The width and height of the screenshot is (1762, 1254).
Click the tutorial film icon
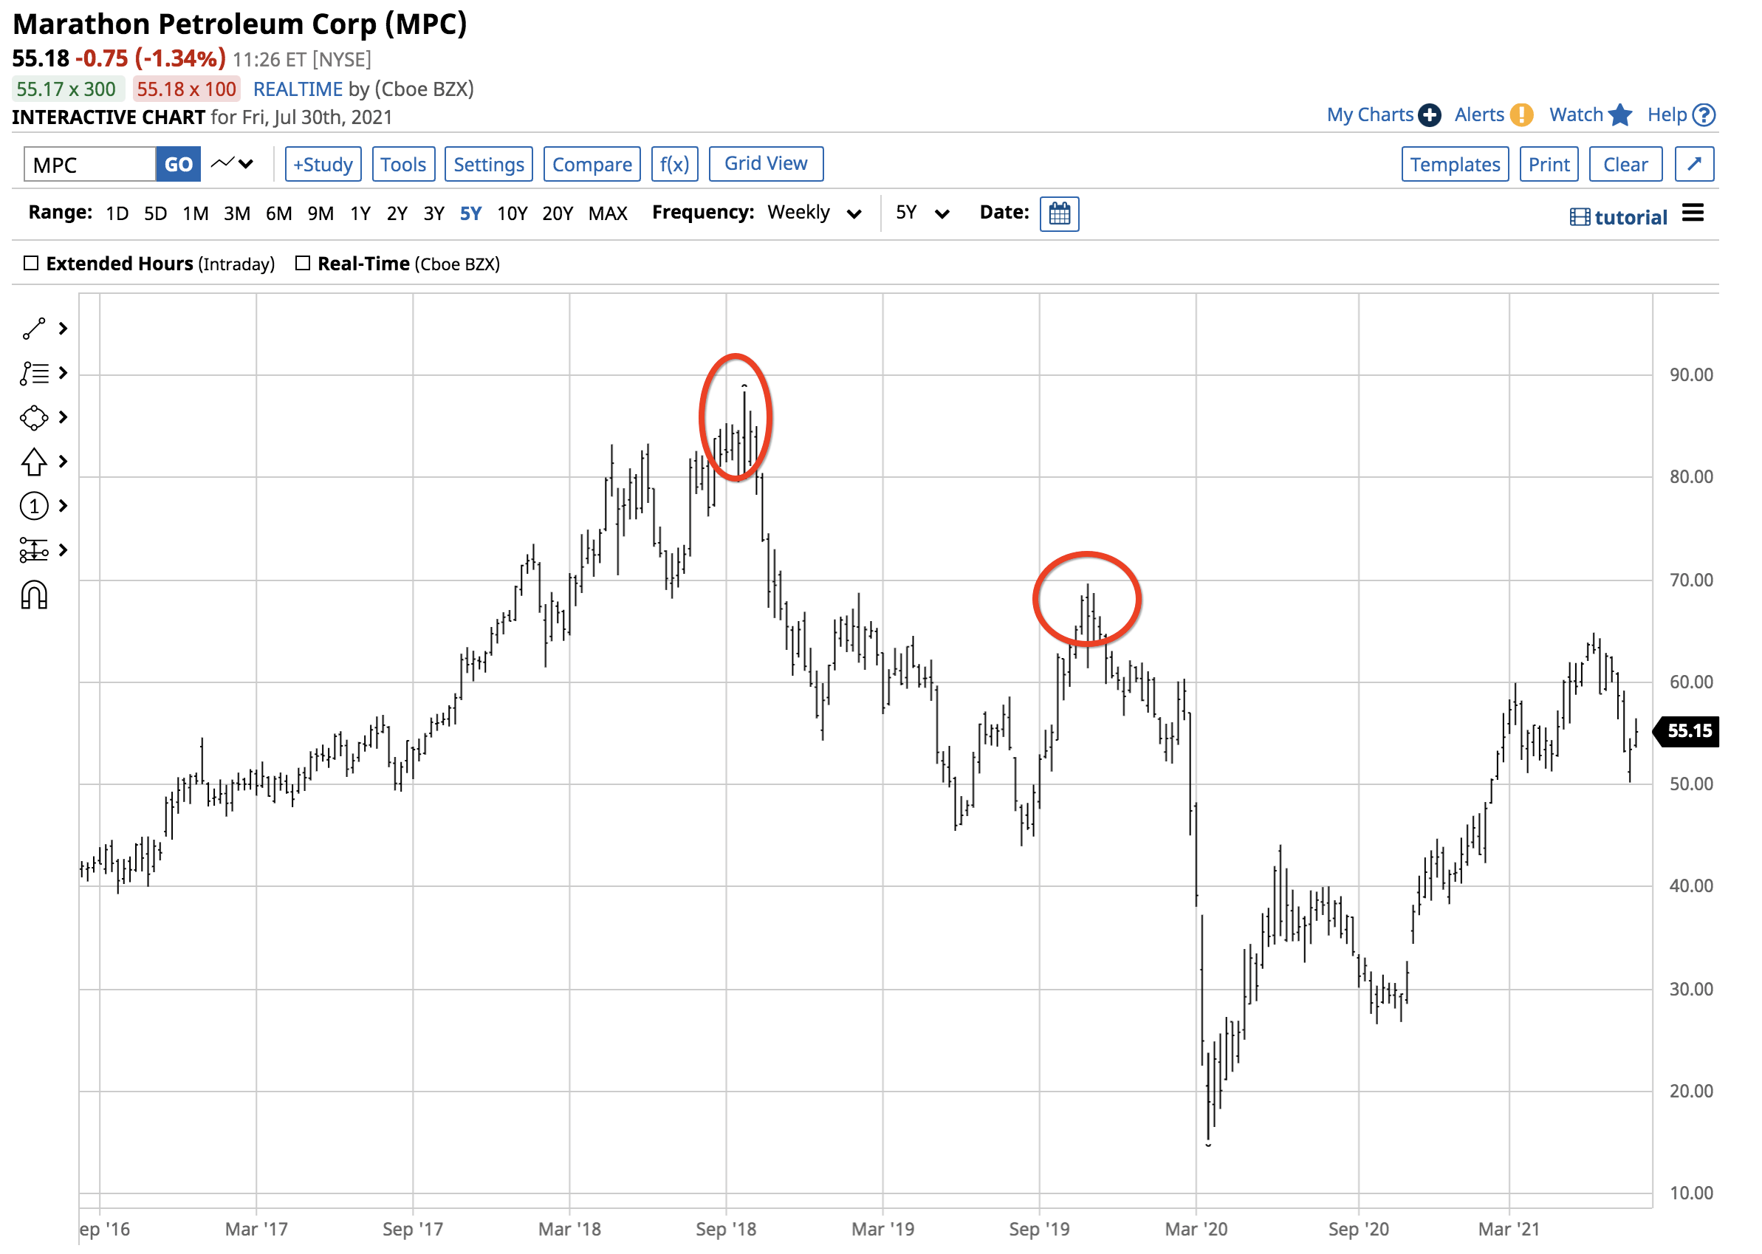(1579, 217)
